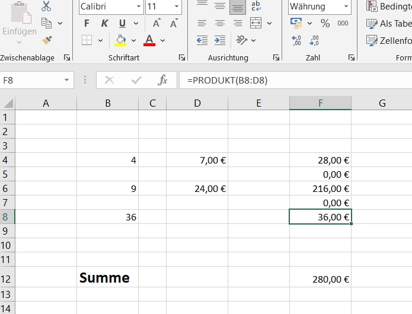Decrease font size with small A icon
Viewport: 412px width, 314px height.
tap(174, 23)
